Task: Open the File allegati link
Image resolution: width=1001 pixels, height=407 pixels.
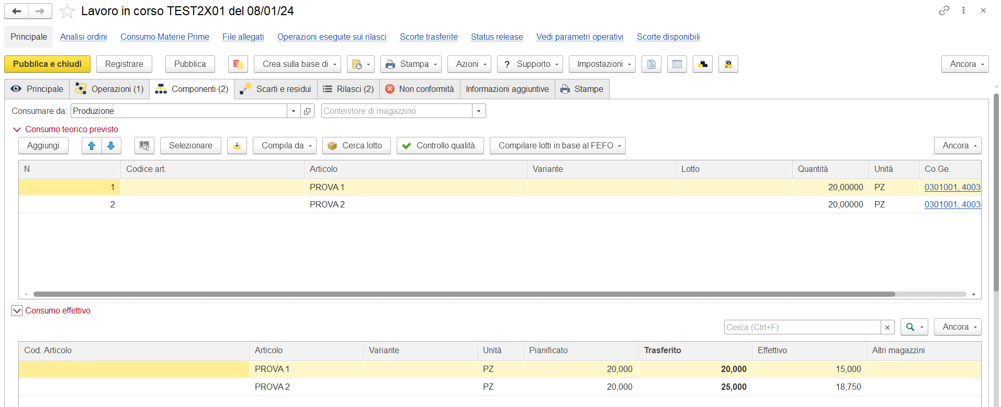Action: 243,37
